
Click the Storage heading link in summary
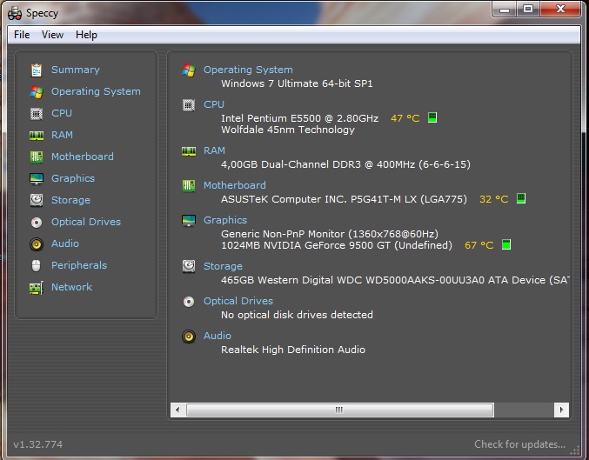click(x=223, y=267)
